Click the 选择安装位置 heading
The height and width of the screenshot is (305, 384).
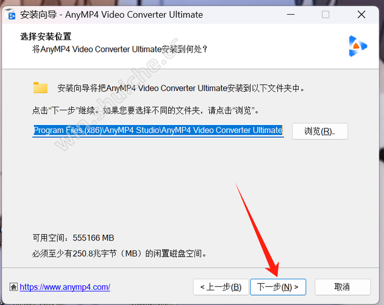click(x=46, y=37)
